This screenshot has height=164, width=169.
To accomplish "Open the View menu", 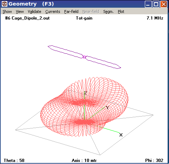I will coord(20,12).
